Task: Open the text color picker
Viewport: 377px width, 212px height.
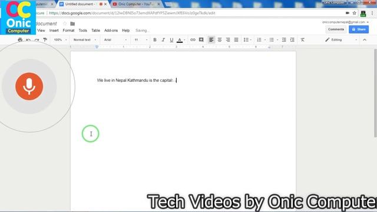Action: tap(180, 40)
